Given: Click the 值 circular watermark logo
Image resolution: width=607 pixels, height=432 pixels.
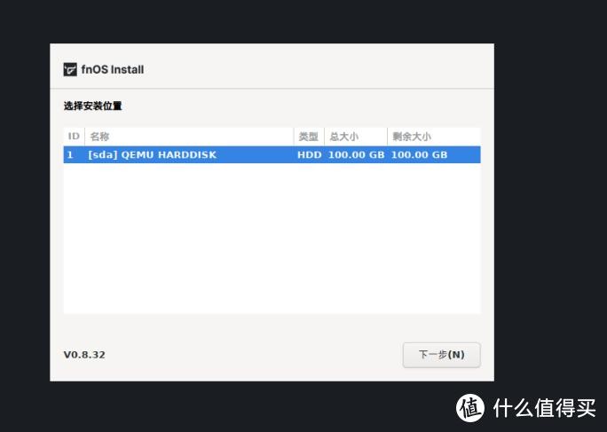Looking at the screenshot, I should [x=470, y=408].
